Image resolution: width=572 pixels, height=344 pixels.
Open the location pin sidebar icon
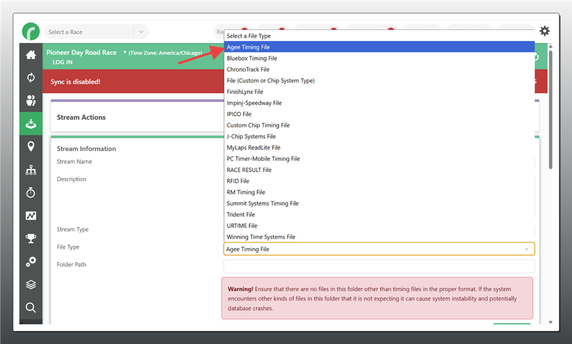pyautogui.click(x=31, y=146)
